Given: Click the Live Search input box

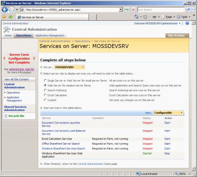Looking at the screenshot, I should pyautogui.click(x=161, y=10).
